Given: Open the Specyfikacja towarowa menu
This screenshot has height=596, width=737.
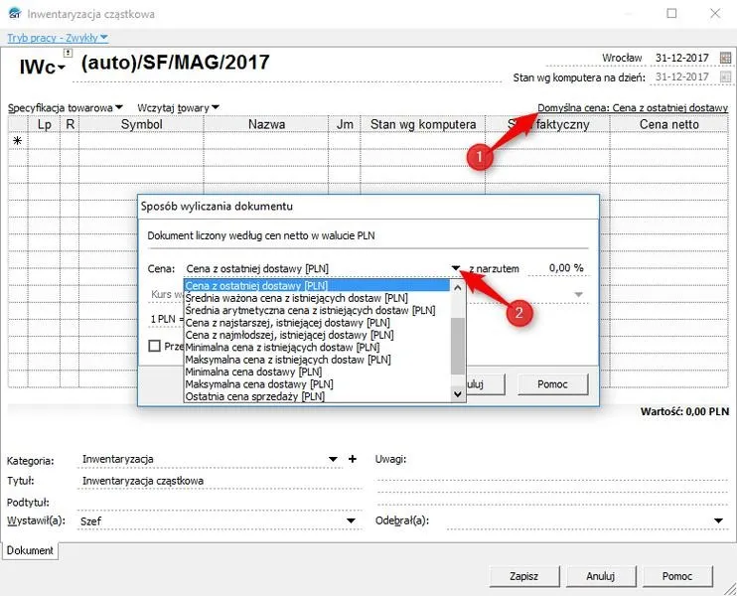Looking at the screenshot, I should (66, 107).
